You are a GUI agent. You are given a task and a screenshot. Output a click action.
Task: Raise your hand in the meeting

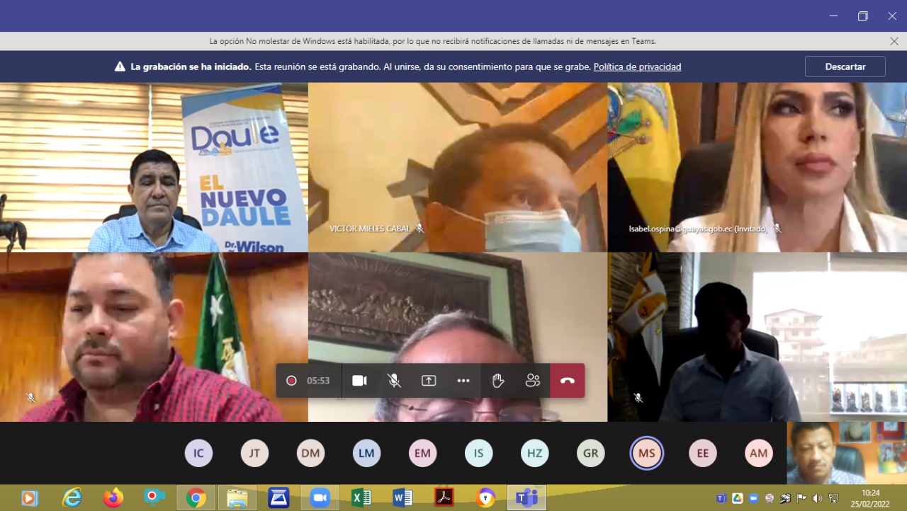click(x=498, y=381)
